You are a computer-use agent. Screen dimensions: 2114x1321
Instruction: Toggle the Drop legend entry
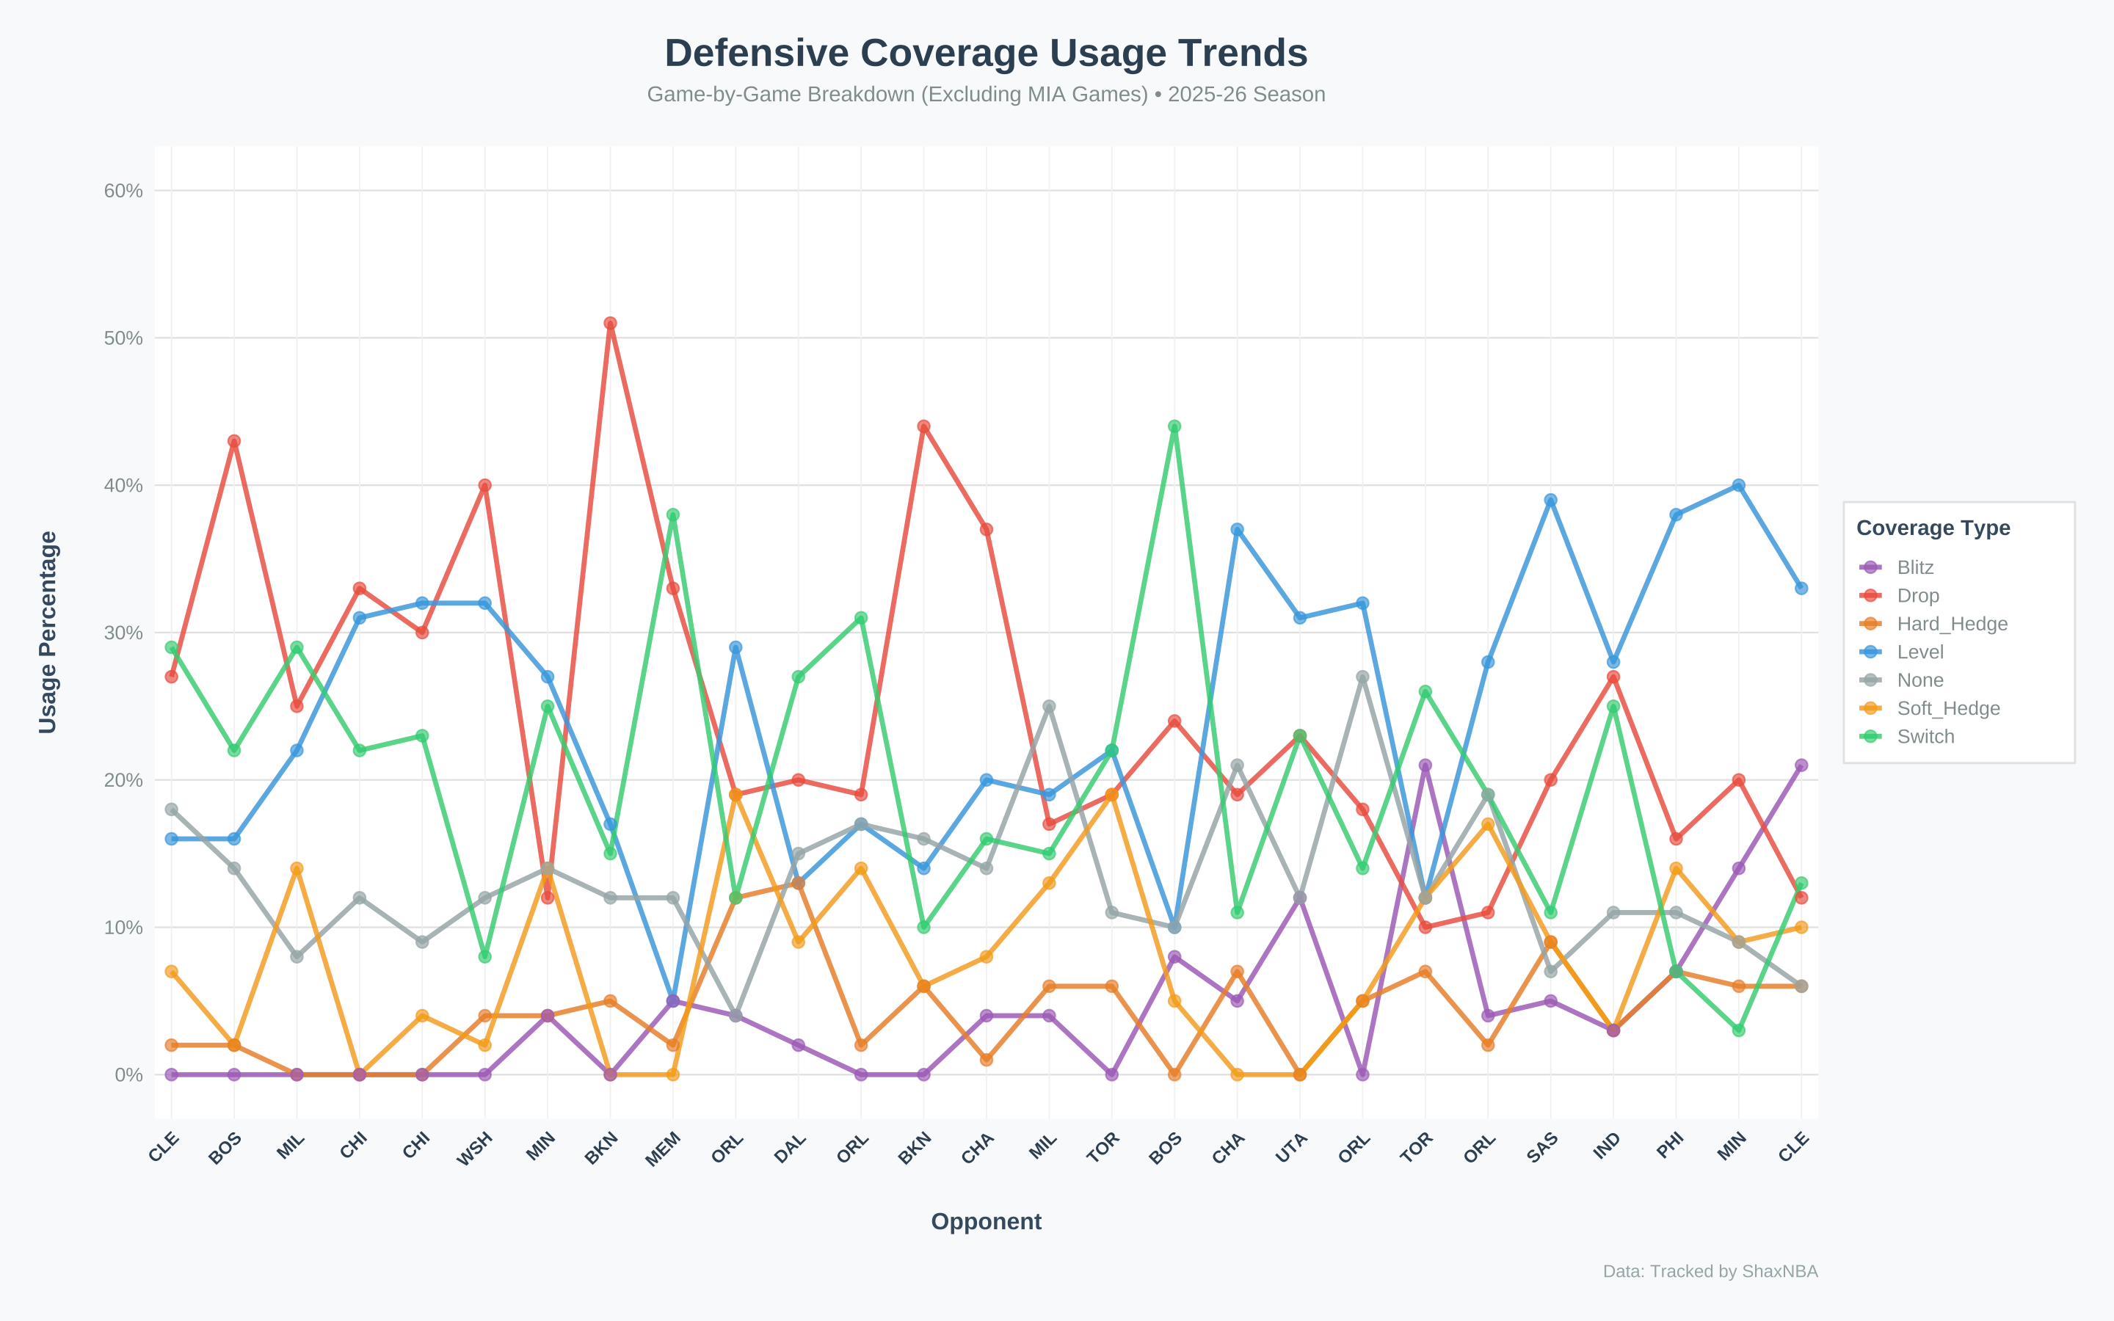(x=1917, y=596)
